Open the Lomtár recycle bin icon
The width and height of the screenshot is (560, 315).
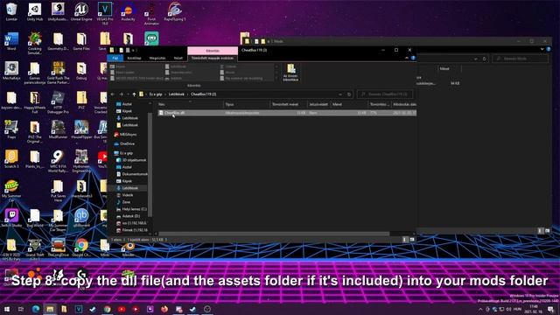[x=11, y=11]
